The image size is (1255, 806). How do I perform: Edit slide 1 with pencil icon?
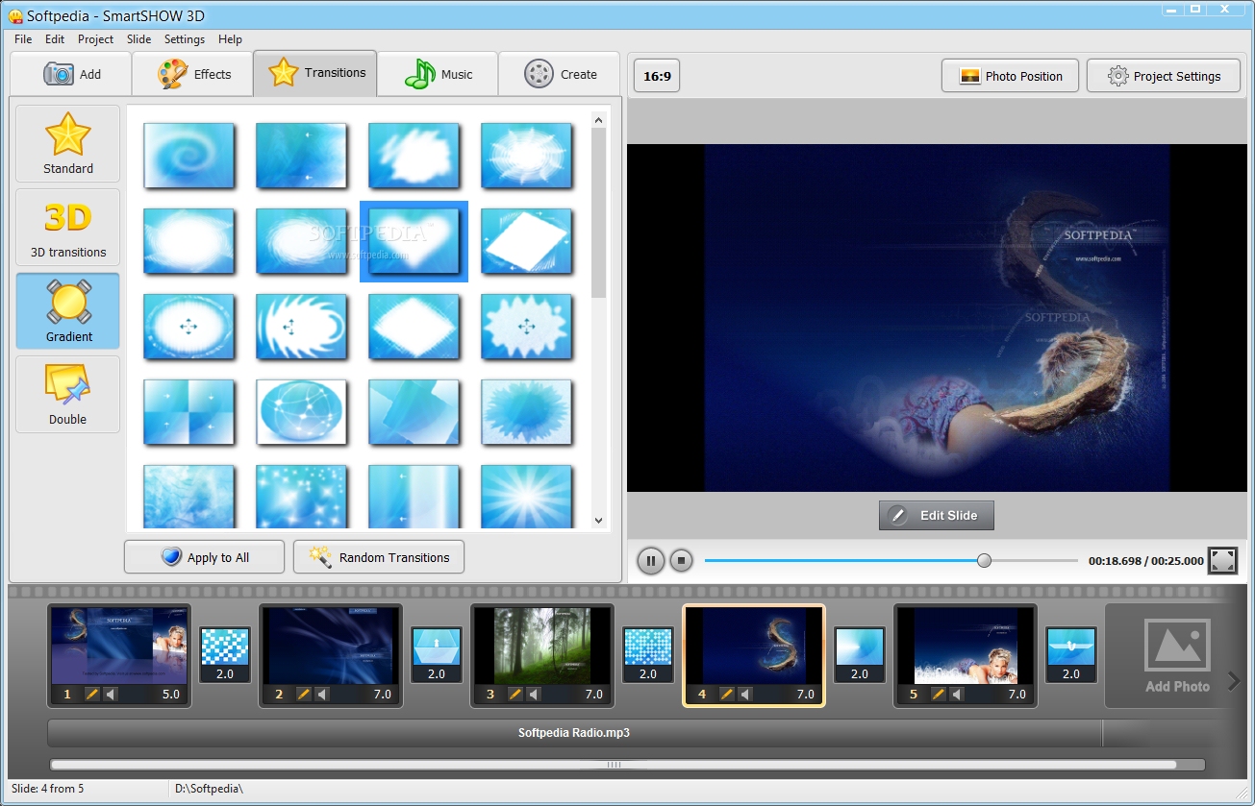[x=92, y=694]
